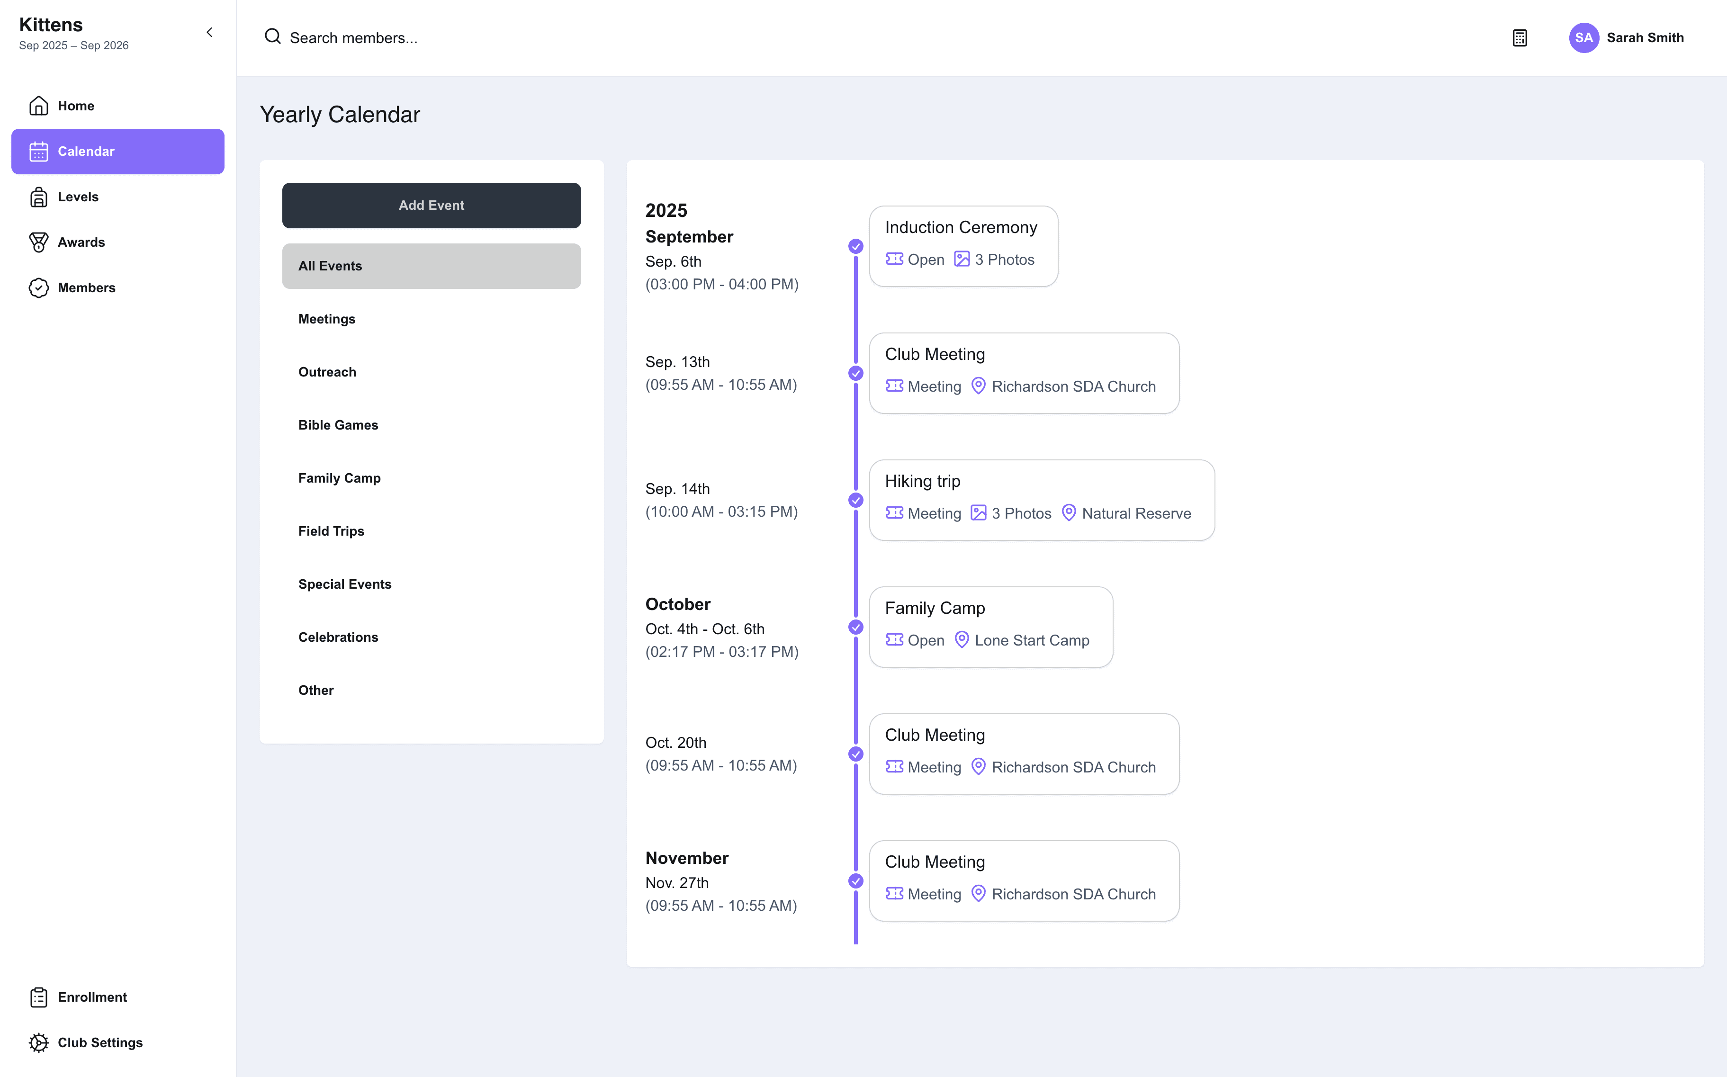Click the Family Camp timeline check marker

856,627
